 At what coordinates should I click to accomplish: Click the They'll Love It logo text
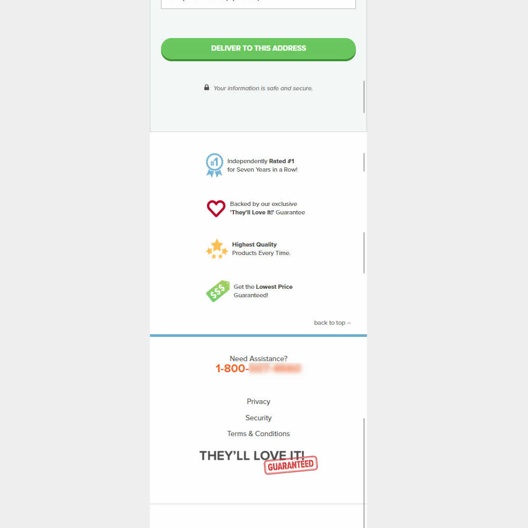coord(252,456)
